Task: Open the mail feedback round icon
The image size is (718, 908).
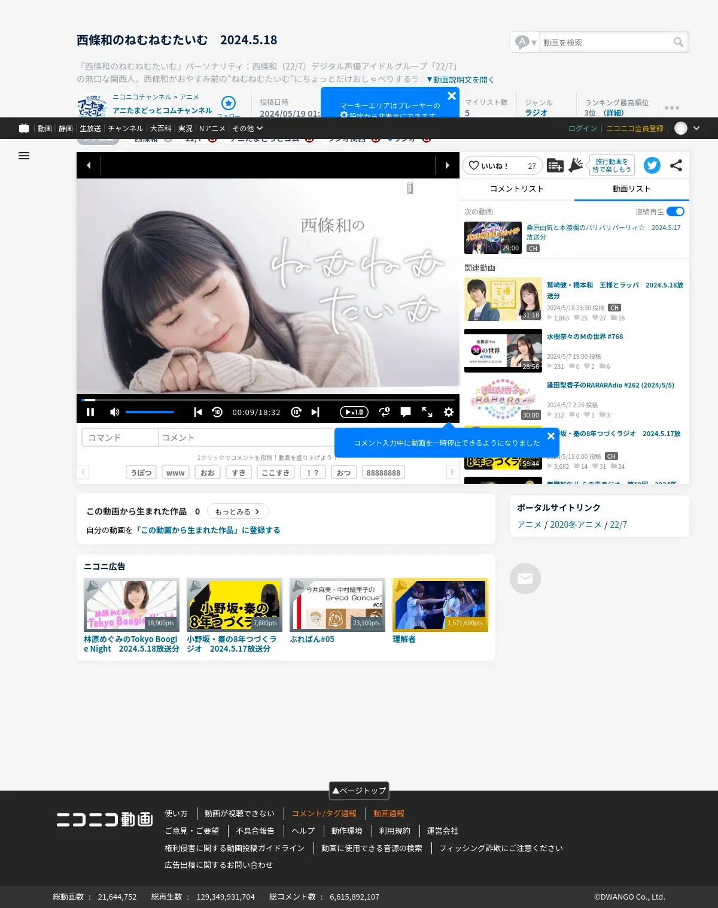Action: 525,578
